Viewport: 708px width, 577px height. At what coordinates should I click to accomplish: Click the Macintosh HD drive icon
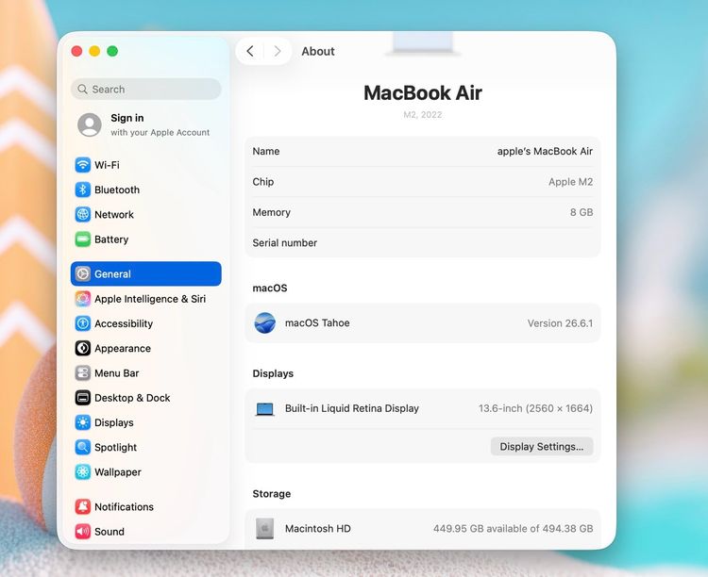264,529
